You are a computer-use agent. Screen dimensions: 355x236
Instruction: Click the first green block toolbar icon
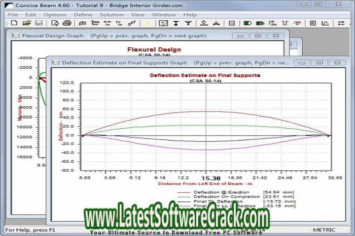click(x=248, y=23)
